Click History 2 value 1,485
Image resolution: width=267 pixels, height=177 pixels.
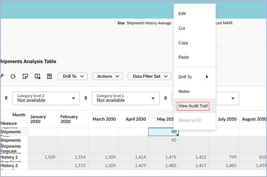click(224, 165)
